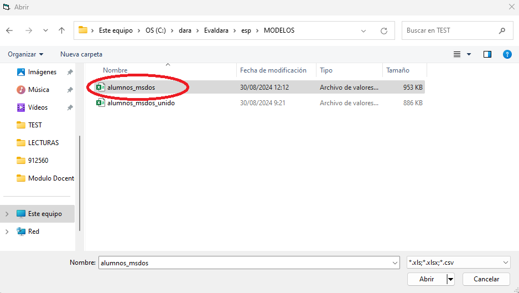This screenshot has height=293, width=519.
Task: Click size 953 KB
Action: (x=413, y=88)
